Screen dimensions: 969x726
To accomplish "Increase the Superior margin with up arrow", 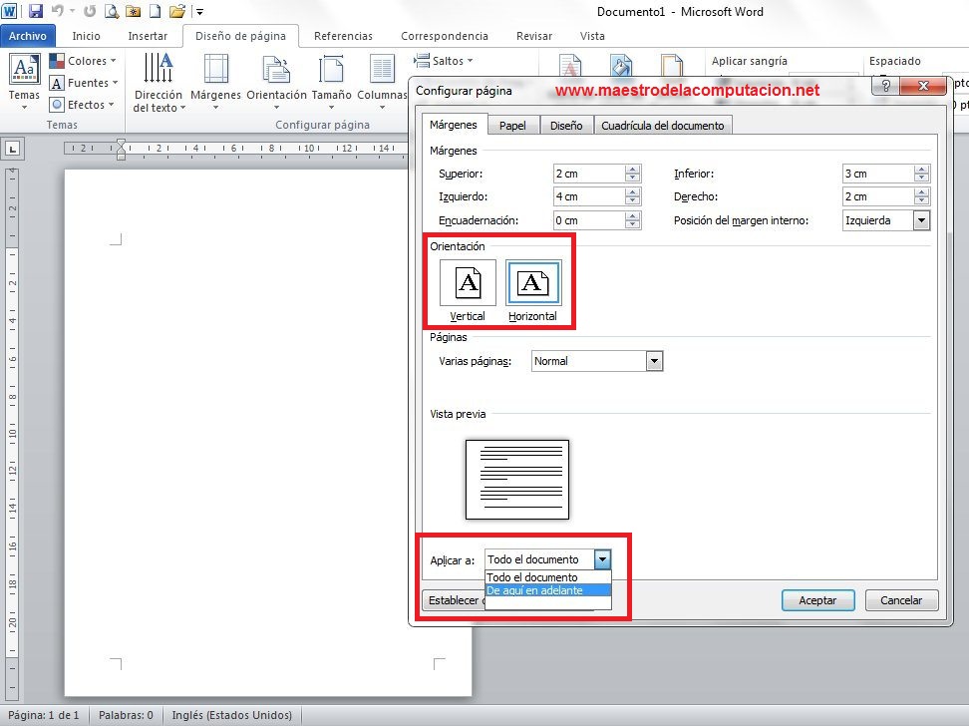I will (x=632, y=169).
